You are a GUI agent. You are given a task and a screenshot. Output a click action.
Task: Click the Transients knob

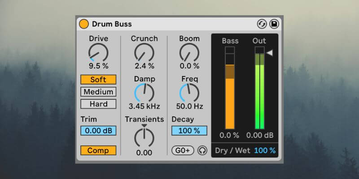(x=144, y=138)
